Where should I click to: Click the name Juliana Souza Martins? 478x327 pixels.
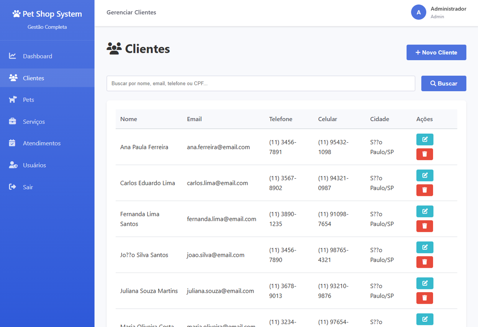click(x=149, y=291)
